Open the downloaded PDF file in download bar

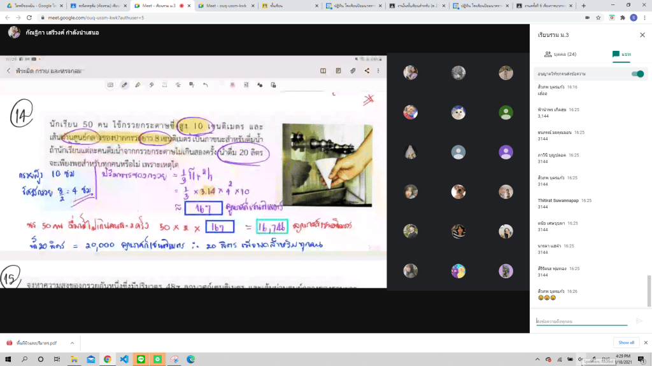(x=35, y=342)
